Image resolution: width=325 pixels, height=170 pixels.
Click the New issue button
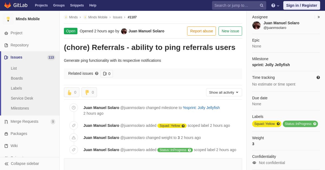(x=230, y=31)
